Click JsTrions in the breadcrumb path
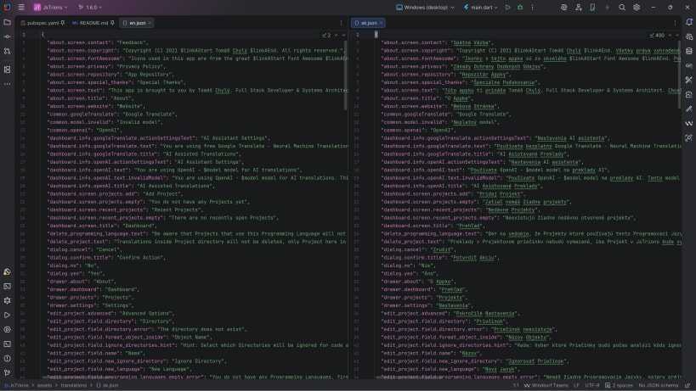This screenshot has height=391, width=696. click(16, 386)
